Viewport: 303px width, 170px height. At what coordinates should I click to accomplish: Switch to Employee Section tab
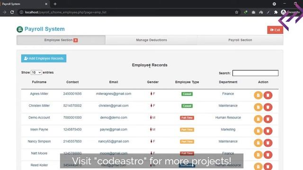61,40
